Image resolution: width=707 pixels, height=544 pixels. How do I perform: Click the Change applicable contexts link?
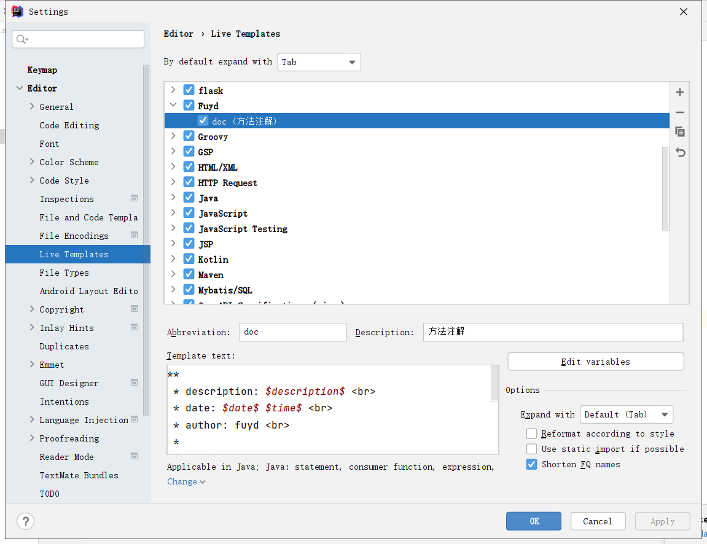pos(186,481)
